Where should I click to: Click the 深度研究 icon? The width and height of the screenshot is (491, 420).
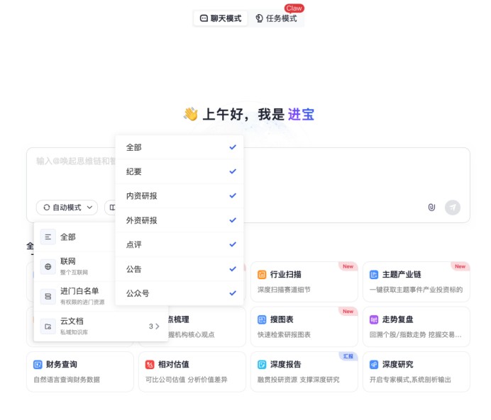(374, 365)
